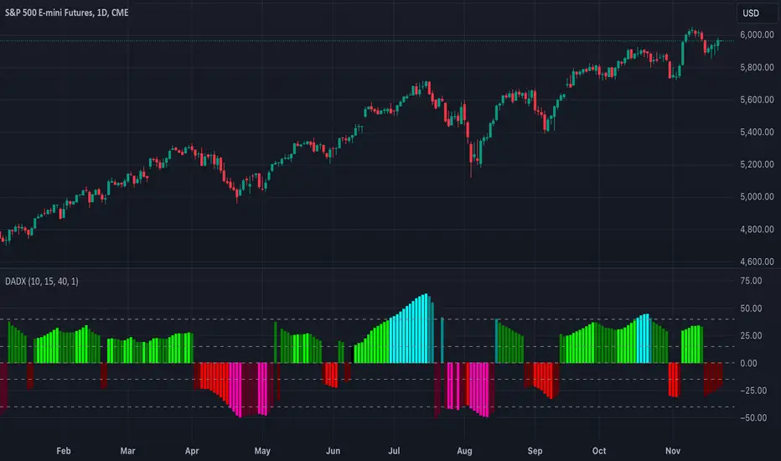This screenshot has height=461, width=781.
Task: Click the 5,200.00 price axis label
Action: [757, 164]
